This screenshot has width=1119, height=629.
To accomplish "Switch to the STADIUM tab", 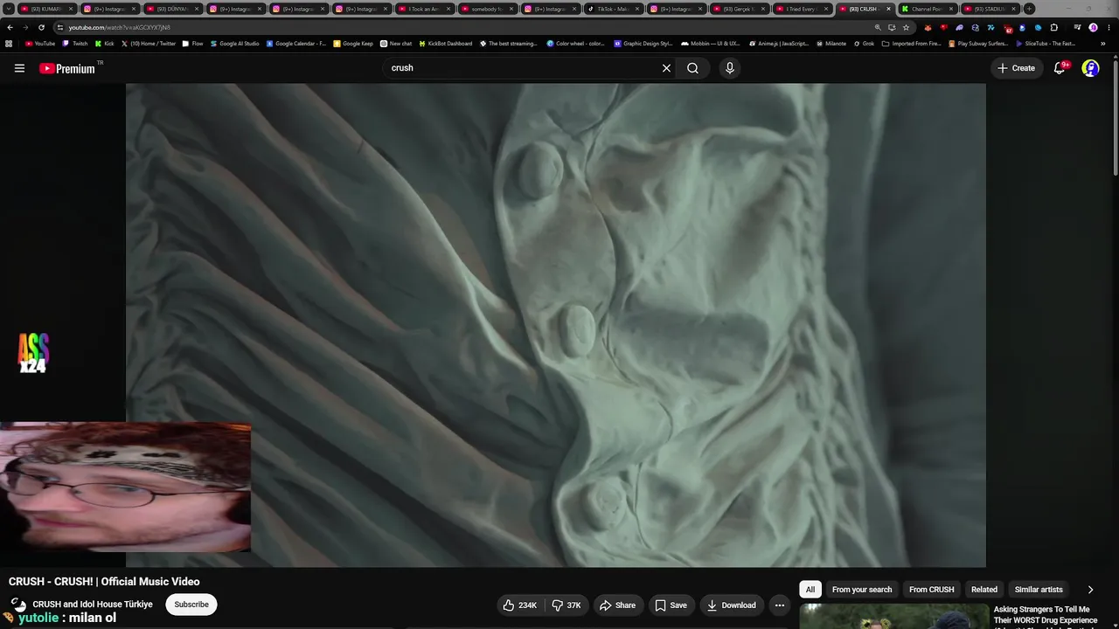I will (990, 9).
